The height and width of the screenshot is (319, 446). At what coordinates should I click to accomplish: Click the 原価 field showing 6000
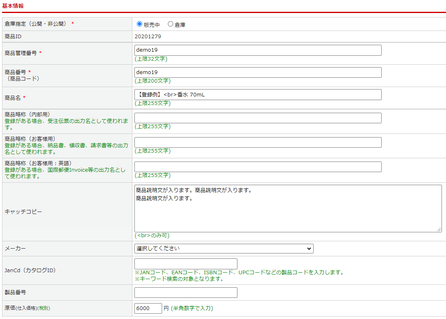pos(148,308)
